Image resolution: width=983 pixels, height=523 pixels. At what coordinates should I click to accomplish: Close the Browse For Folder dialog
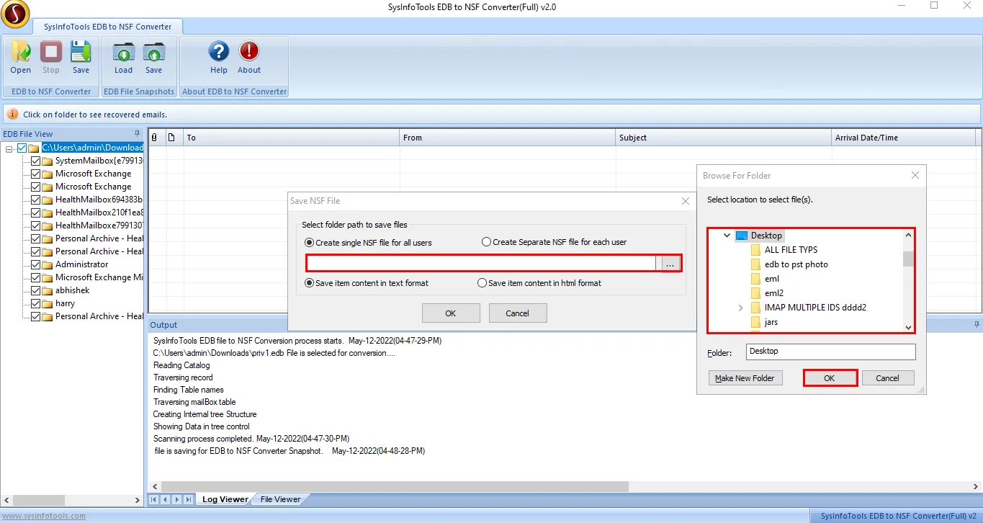(915, 175)
